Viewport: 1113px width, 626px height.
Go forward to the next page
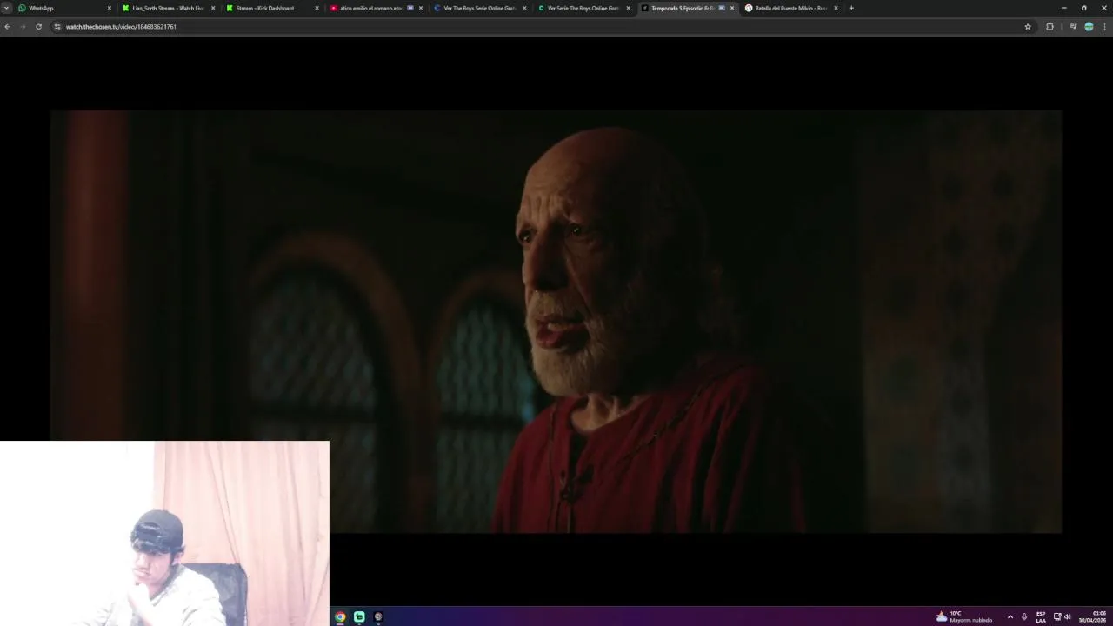point(23,26)
